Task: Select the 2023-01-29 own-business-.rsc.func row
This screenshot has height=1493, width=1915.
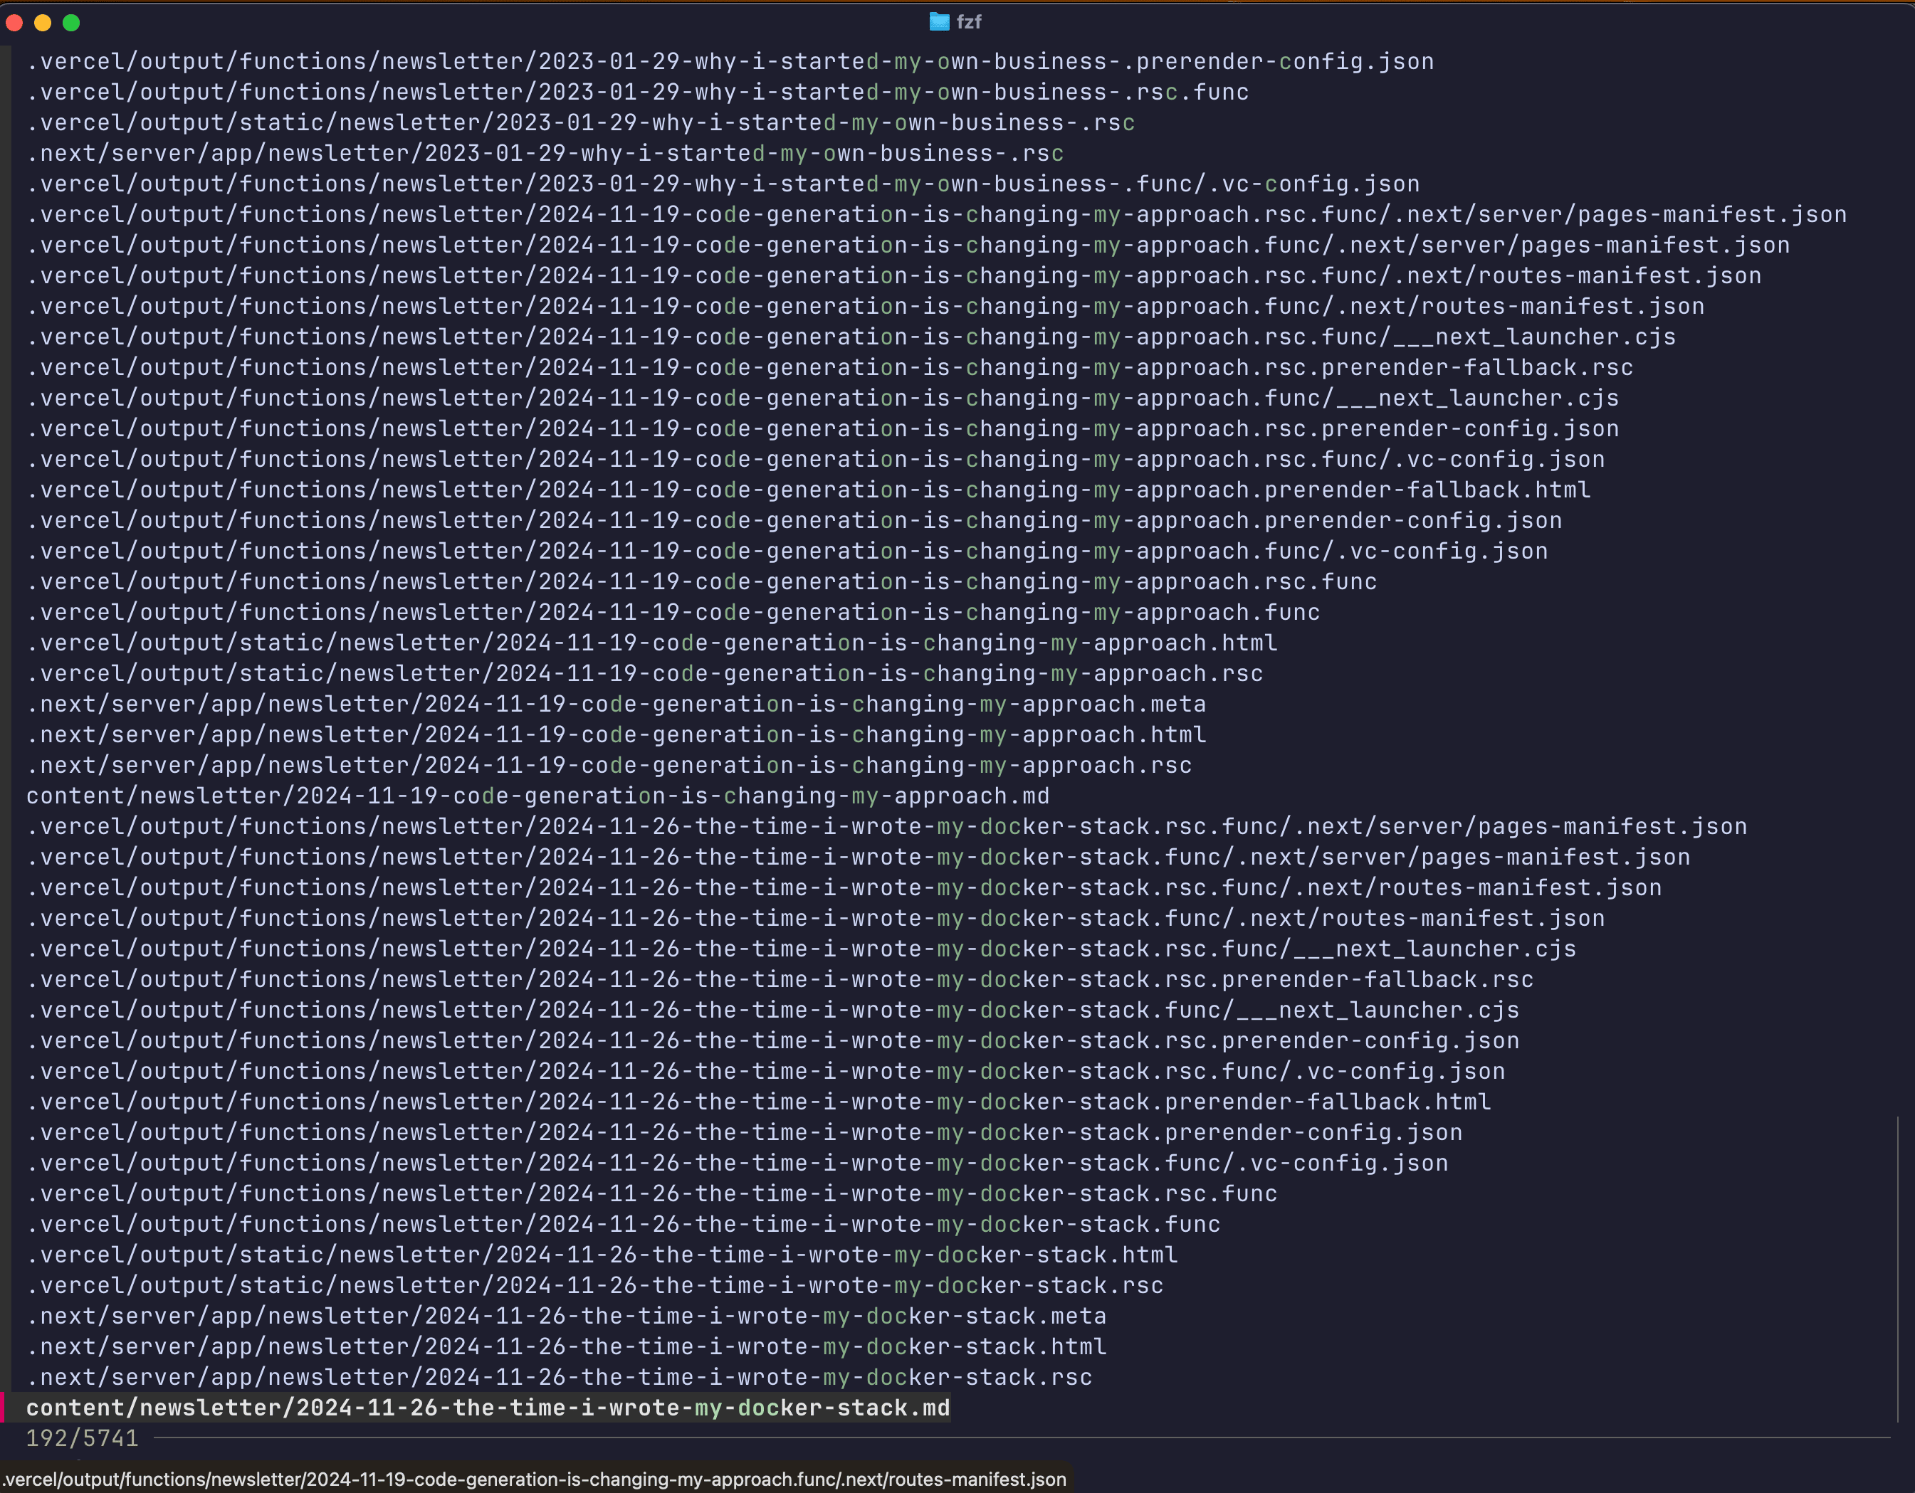Action: [x=637, y=92]
